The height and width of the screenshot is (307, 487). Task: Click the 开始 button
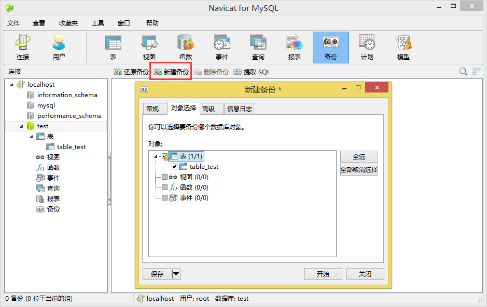click(x=323, y=274)
